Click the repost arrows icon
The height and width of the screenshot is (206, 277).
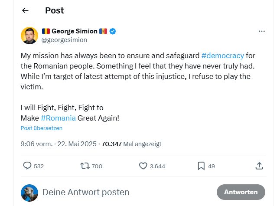click(85, 166)
